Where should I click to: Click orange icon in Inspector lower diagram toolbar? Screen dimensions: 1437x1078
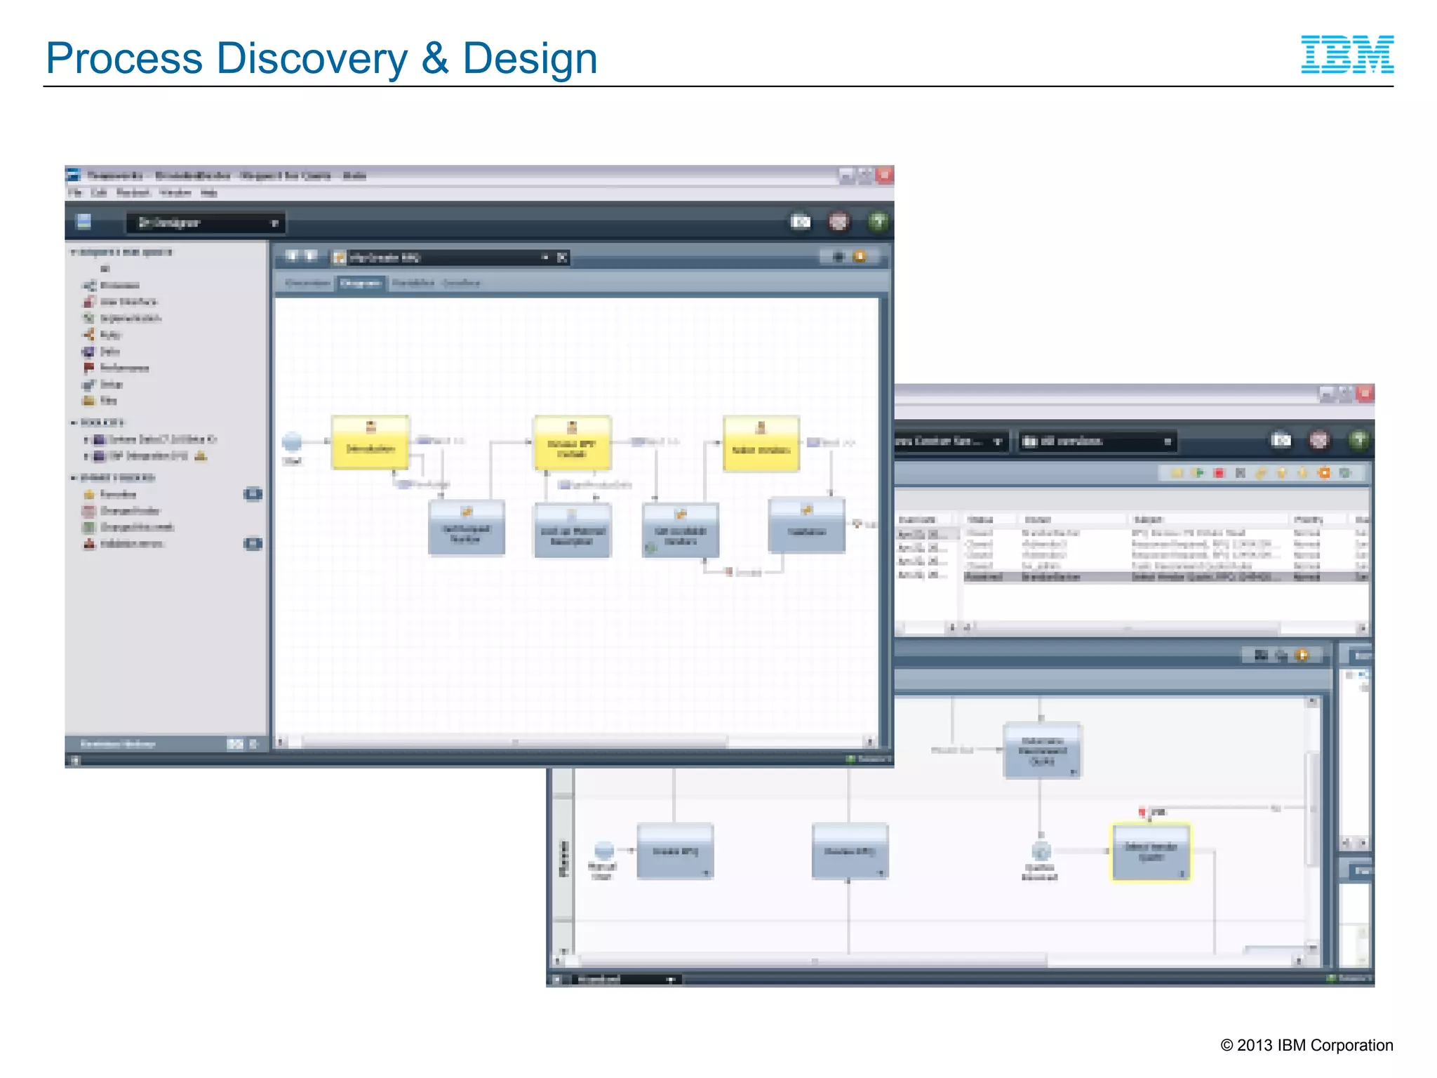point(1302,655)
